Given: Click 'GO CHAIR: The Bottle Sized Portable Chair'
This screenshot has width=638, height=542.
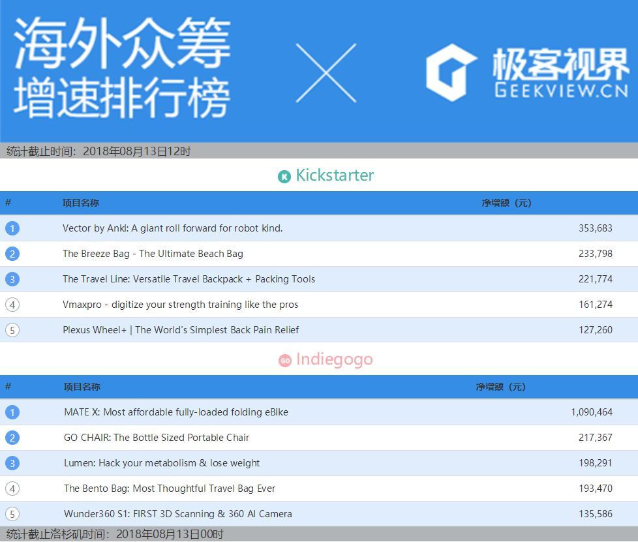Looking at the screenshot, I should tap(157, 438).
